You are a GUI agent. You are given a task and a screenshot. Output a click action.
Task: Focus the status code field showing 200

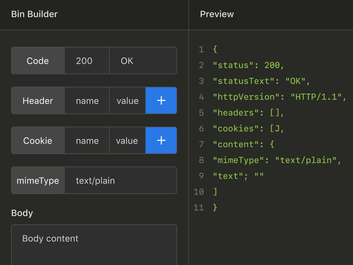click(87, 61)
